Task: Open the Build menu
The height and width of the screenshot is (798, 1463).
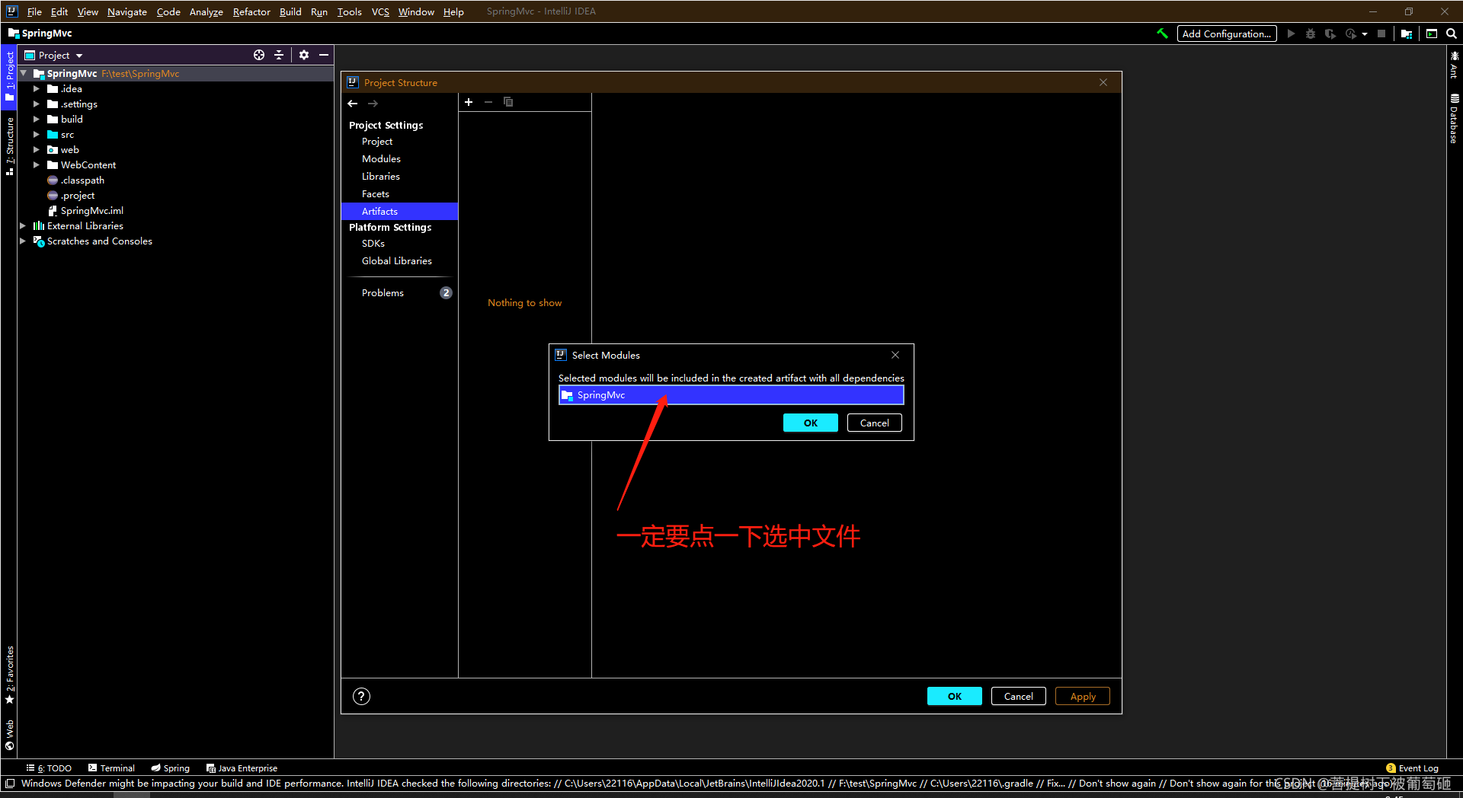Action: 290,11
